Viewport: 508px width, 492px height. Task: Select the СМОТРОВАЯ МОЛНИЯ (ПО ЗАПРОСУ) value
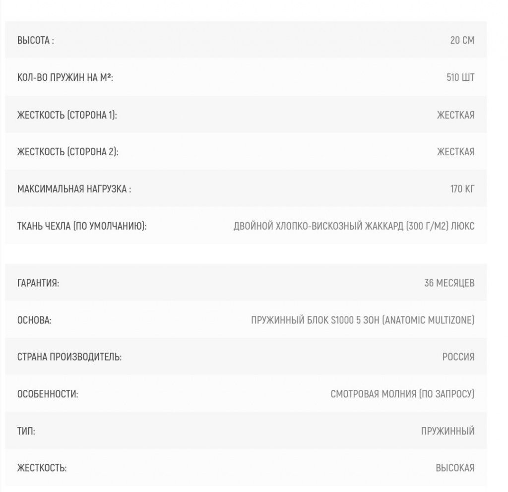[x=402, y=394]
